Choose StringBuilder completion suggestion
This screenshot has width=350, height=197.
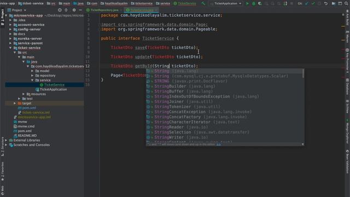click(224, 86)
